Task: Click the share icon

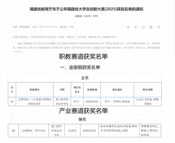Action: tap(158, 27)
